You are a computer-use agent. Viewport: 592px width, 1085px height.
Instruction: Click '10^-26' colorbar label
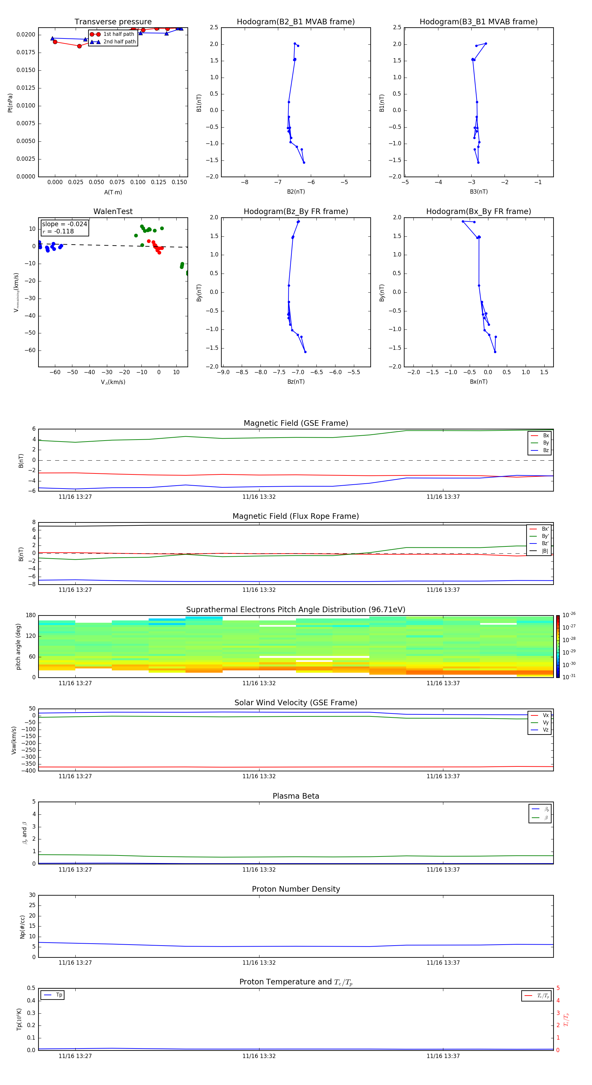click(569, 615)
